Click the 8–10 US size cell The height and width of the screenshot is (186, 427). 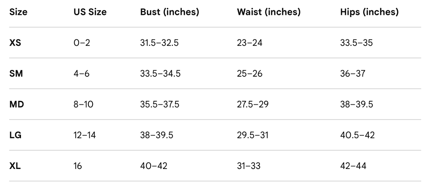[84, 104]
